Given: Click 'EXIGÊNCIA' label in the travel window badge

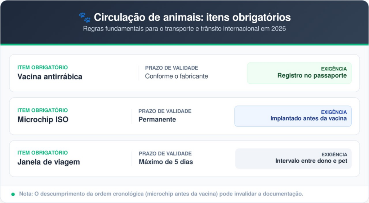Looking at the screenshot, I should [x=334, y=154].
